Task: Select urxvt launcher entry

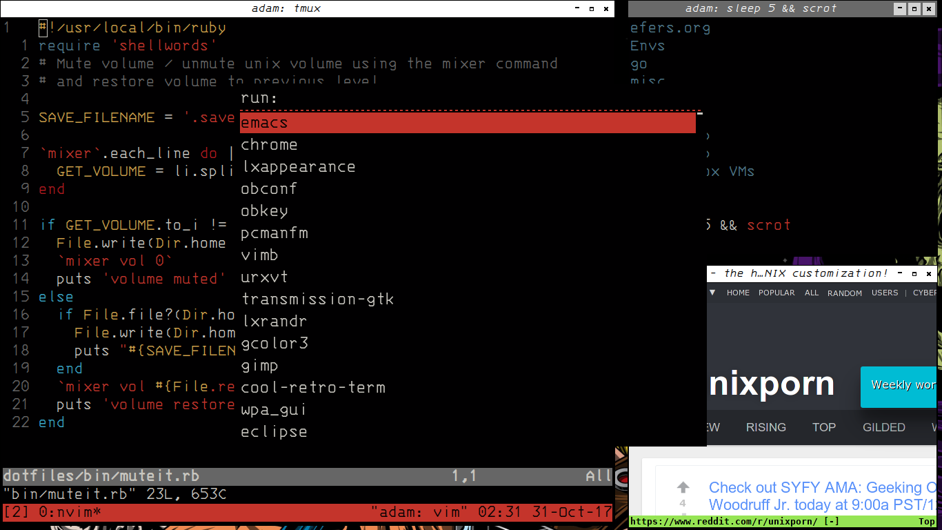Action: (x=264, y=277)
